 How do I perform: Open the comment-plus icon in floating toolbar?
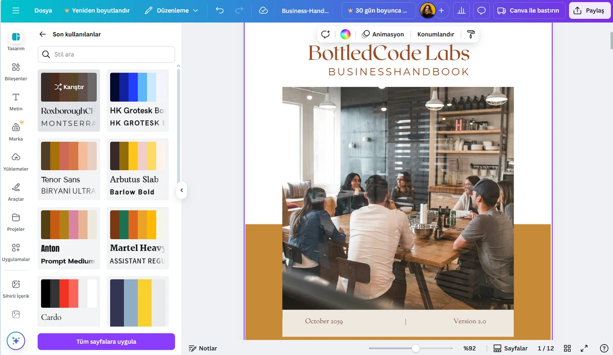325,35
